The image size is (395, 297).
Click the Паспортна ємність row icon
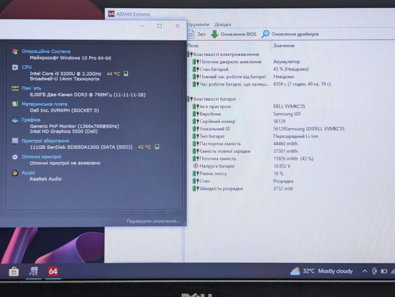196,143
